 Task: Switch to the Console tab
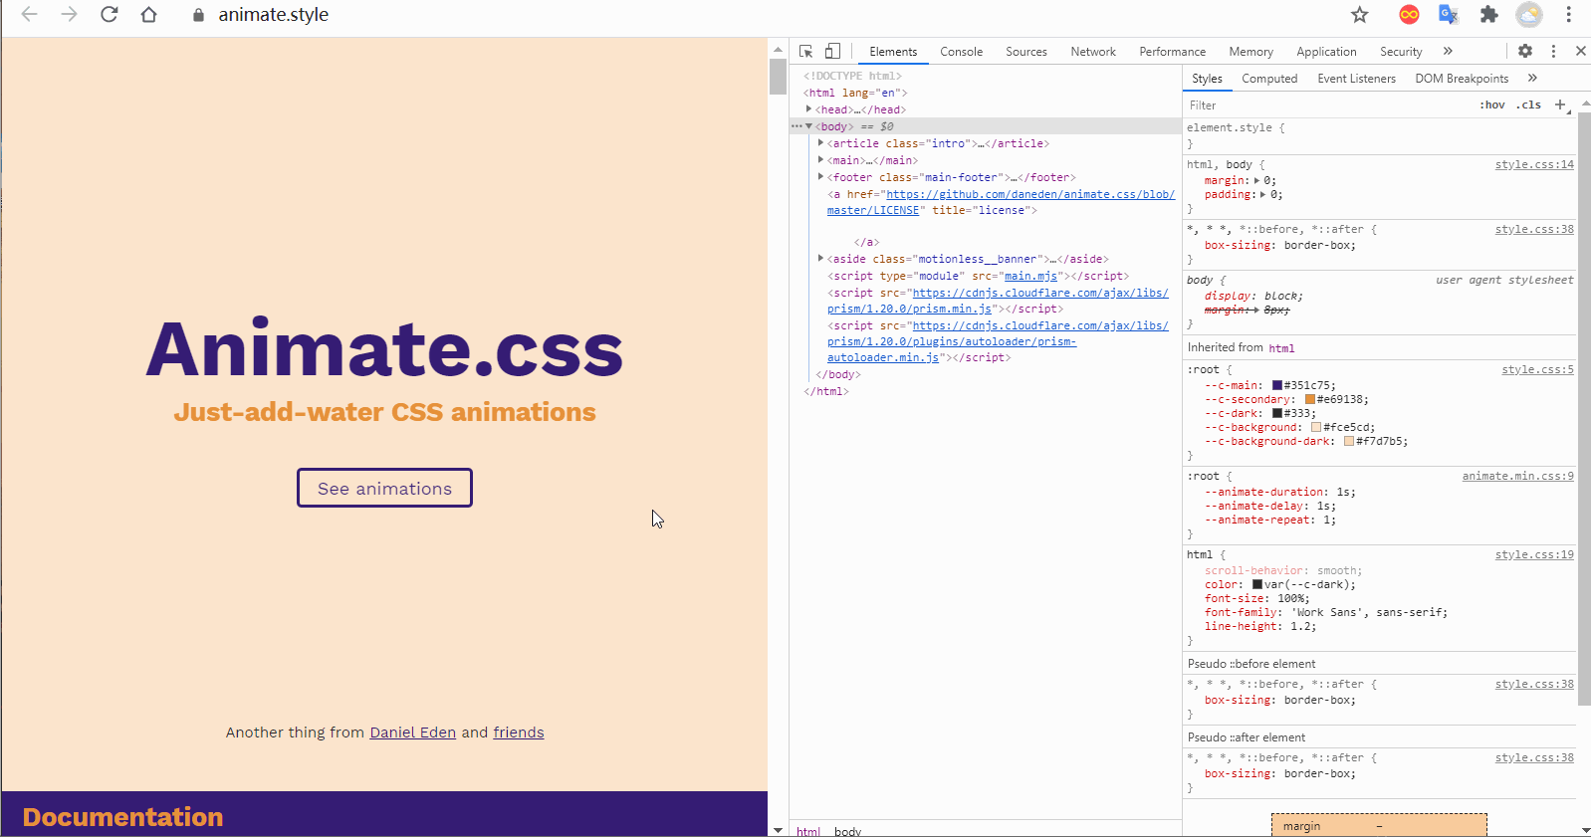click(x=961, y=52)
